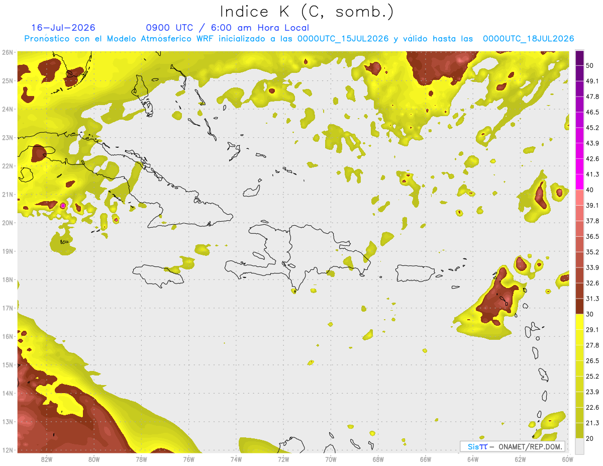
Task: Click the '12N' latitude label
Action: pyautogui.click(x=7, y=450)
